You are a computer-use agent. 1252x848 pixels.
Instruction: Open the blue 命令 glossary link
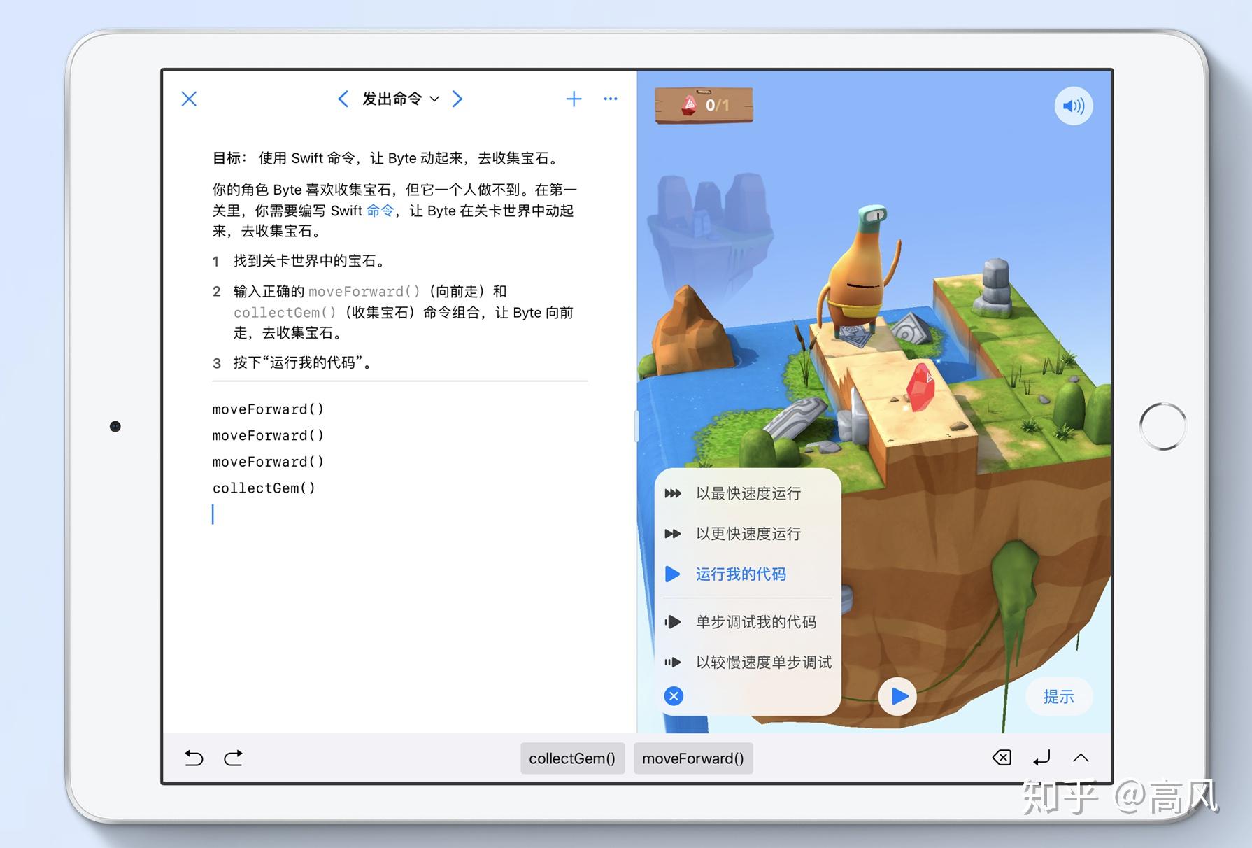pyautogui.click(x=380, y=211)
